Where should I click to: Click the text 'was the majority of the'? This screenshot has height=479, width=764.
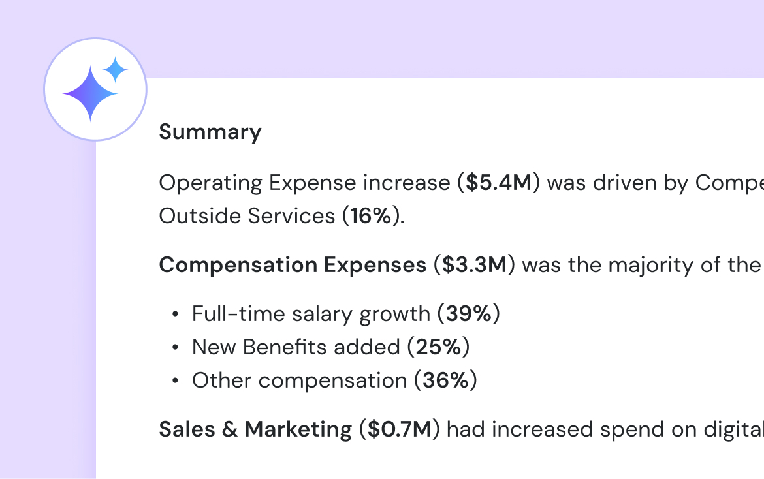coord(643,265)
